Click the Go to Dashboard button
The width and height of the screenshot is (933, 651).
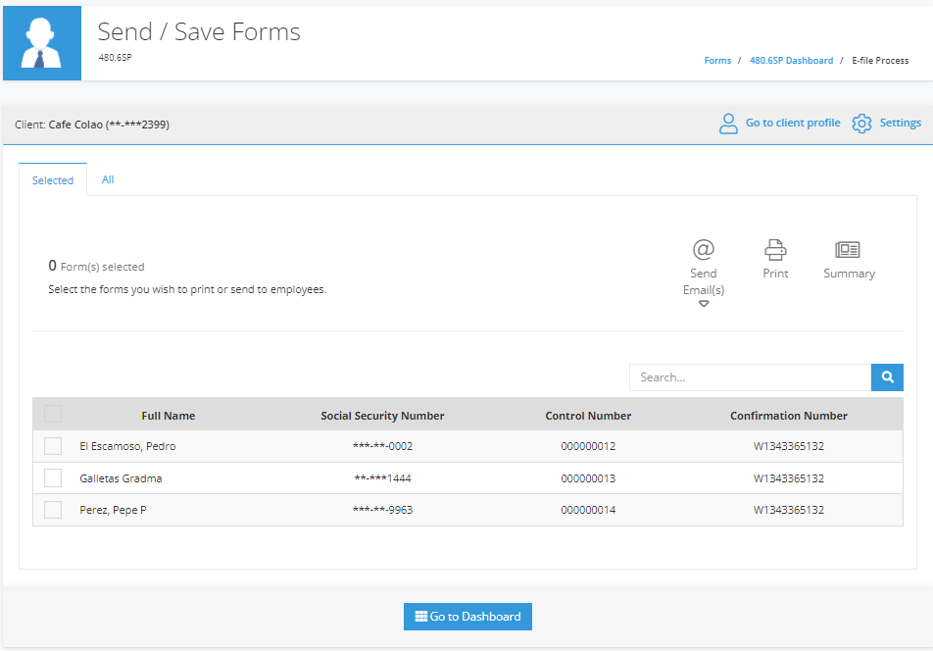467,617
